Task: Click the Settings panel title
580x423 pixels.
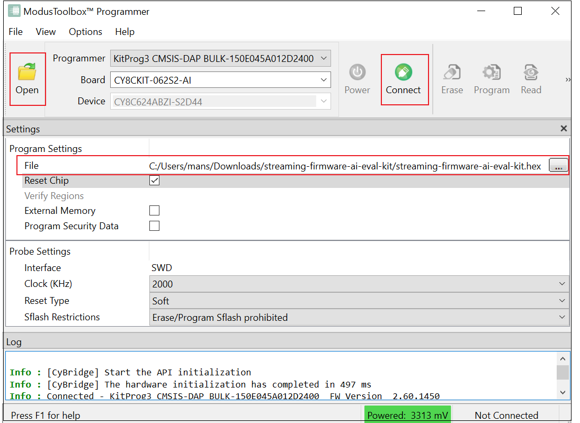Action: (23, 129)
